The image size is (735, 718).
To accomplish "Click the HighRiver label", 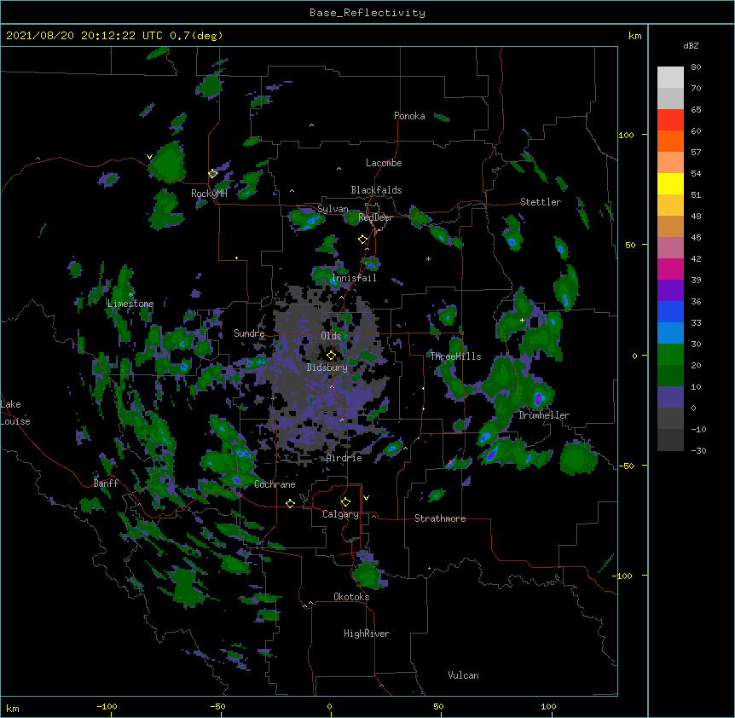I will click(367, 634).
